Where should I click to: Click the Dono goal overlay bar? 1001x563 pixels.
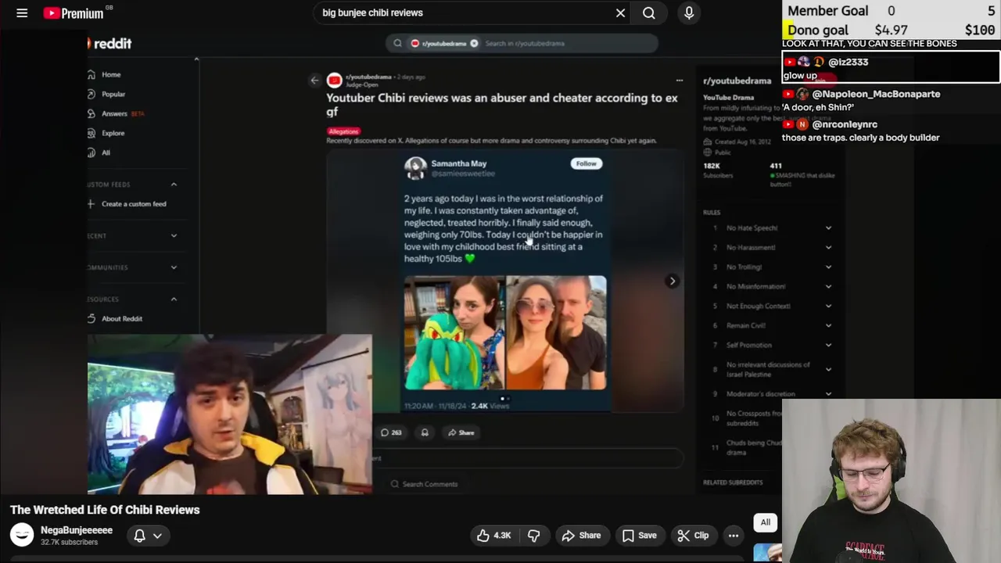point(891,30)
